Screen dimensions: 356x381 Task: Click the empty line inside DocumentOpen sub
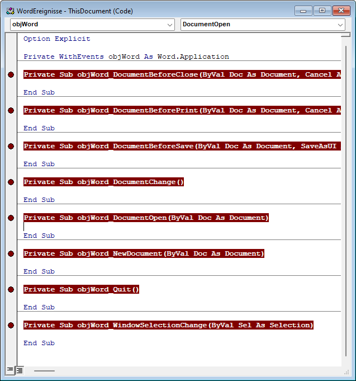(x=112, y=227)
